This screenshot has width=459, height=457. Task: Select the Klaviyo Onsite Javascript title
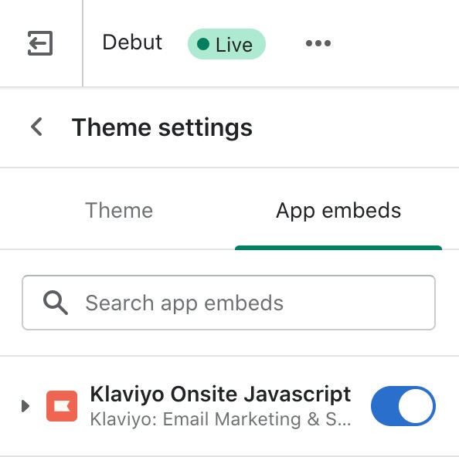click(220, 394)
